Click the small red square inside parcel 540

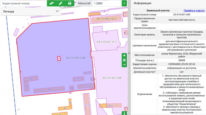pyautogui.click(x=59, y=58)
